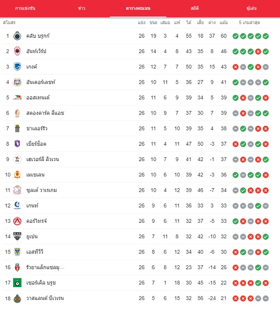The width and height of the screenshot is (280, 309).
Task: Go to the ผู้เล่น tab
Action: 252,8
